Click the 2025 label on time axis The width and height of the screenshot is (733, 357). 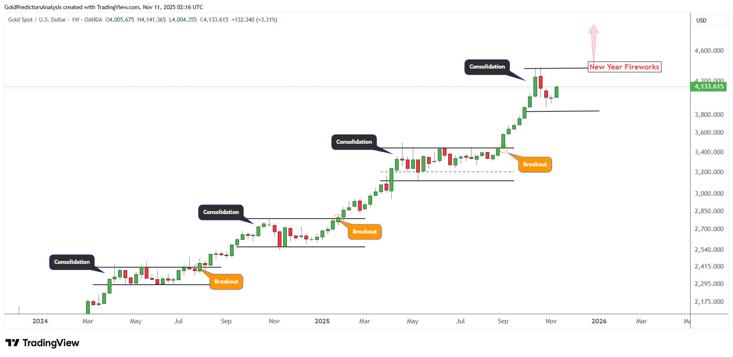click(x=322, y=321)
